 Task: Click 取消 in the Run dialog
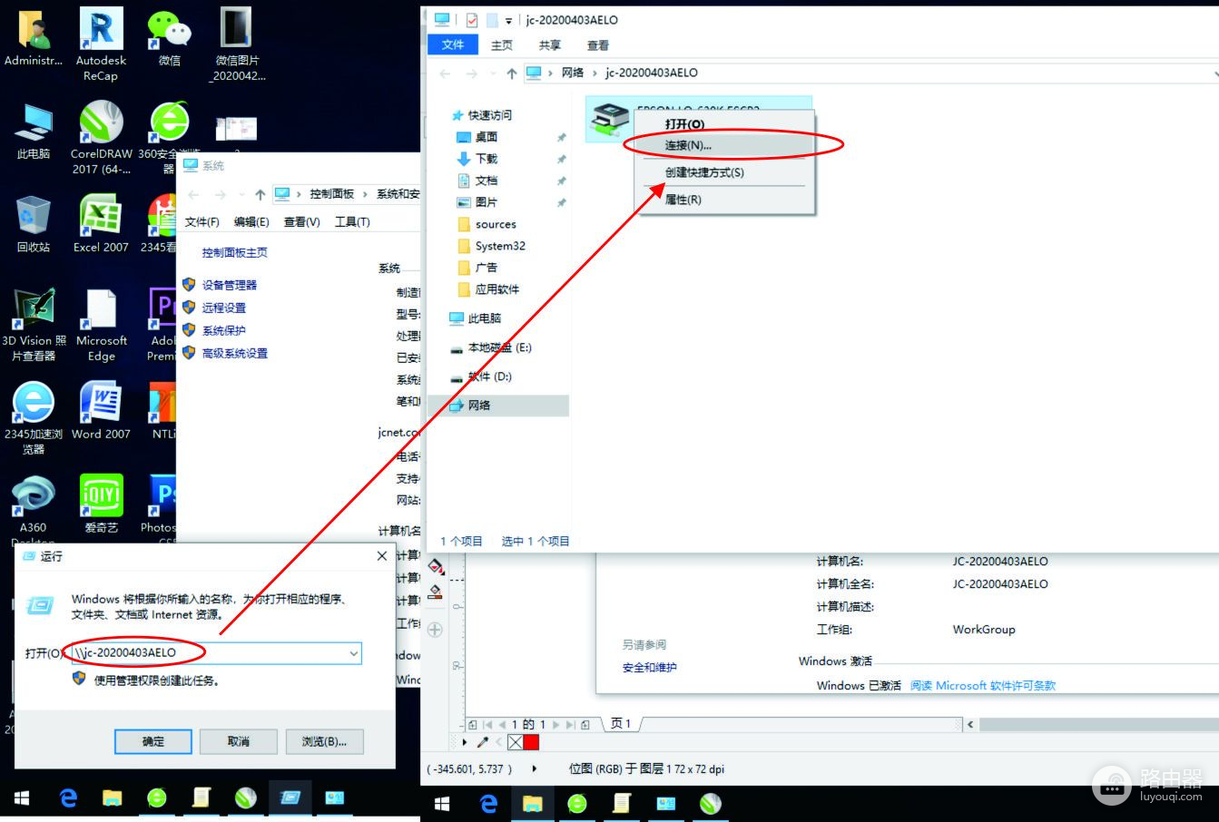(x=238, y=741)
